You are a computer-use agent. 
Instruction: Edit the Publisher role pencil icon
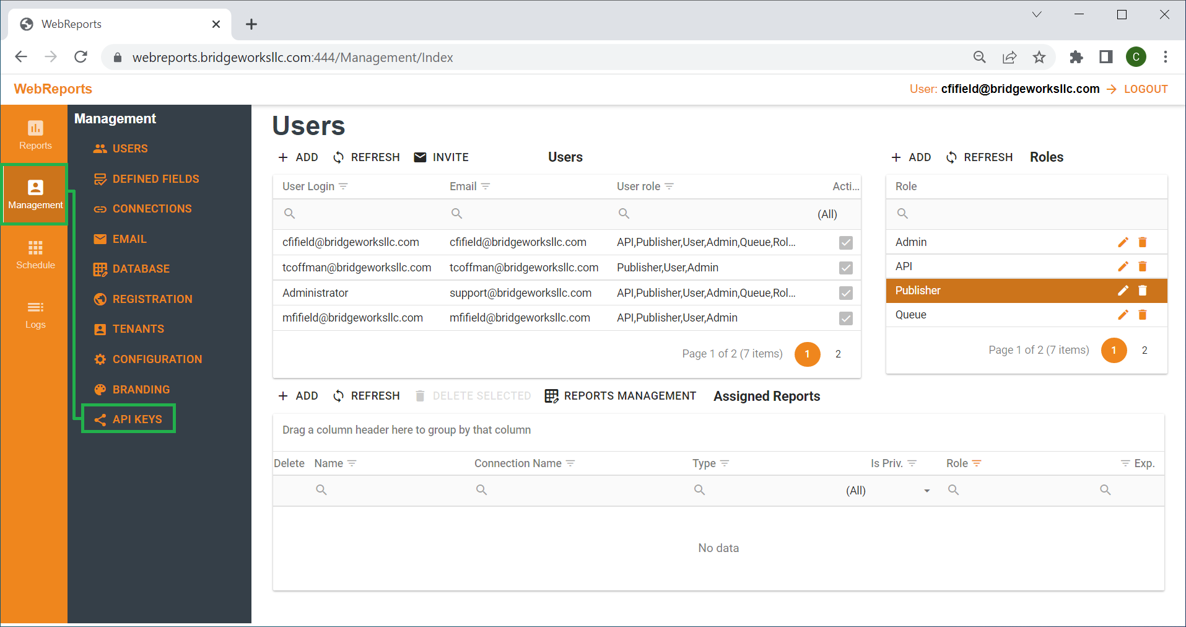point(1123,291)
